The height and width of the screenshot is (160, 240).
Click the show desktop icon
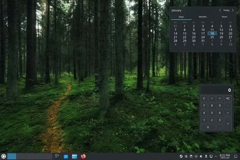click(236, 156)
